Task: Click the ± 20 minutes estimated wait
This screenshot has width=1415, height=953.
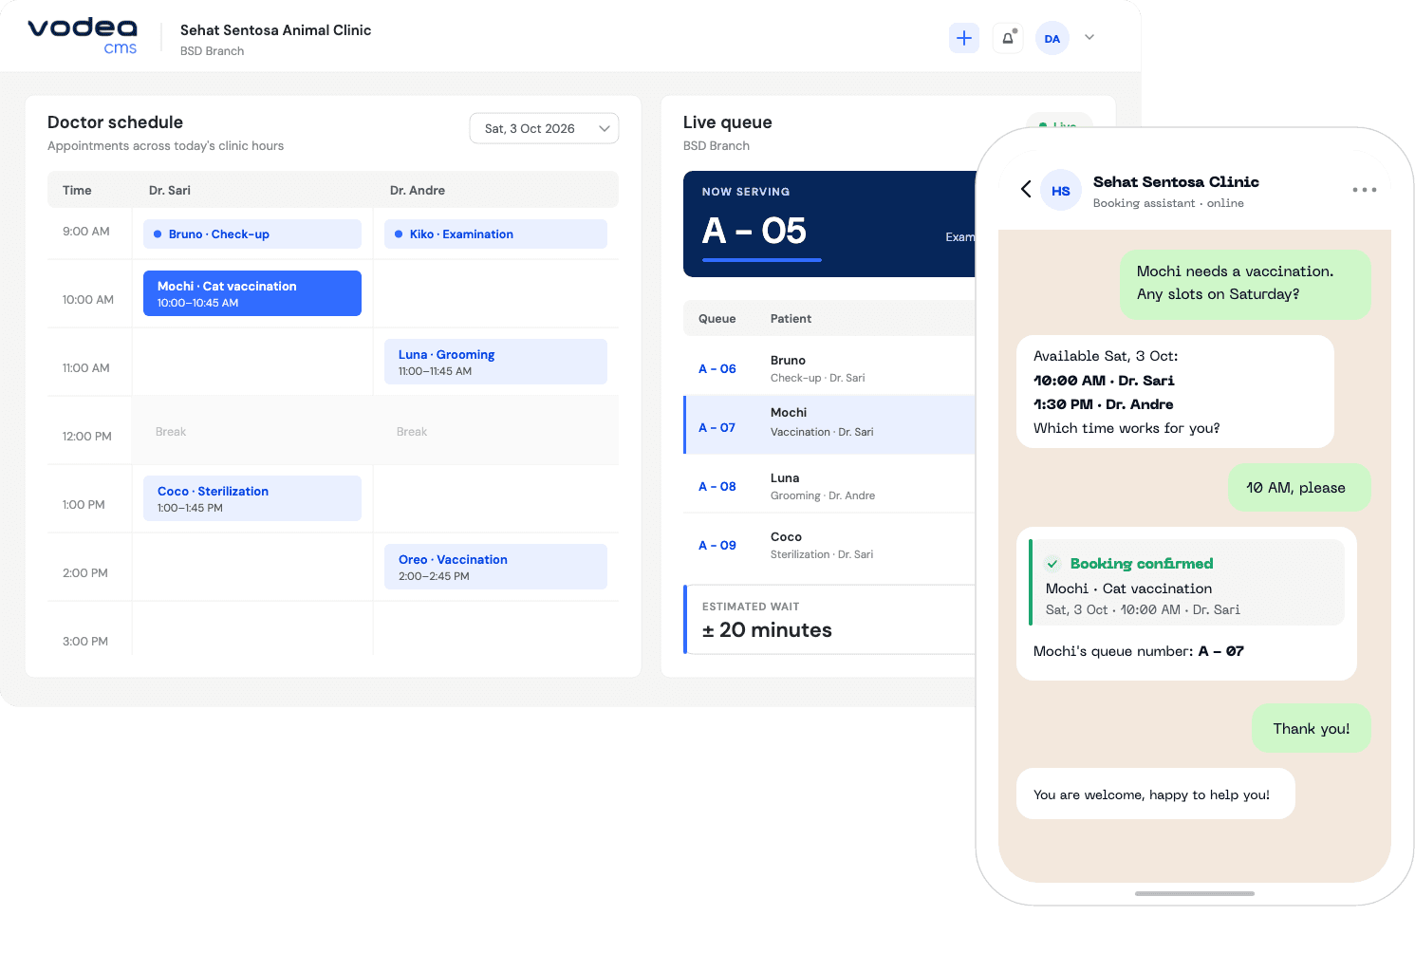Action: point(767,630)
